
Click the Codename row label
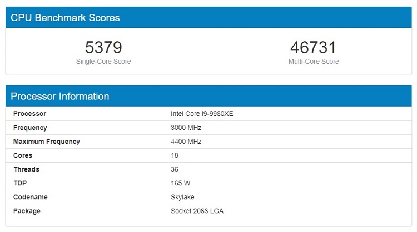30,197
